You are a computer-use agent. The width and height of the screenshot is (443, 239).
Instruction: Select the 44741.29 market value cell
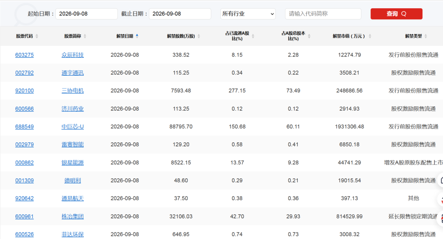349,162
